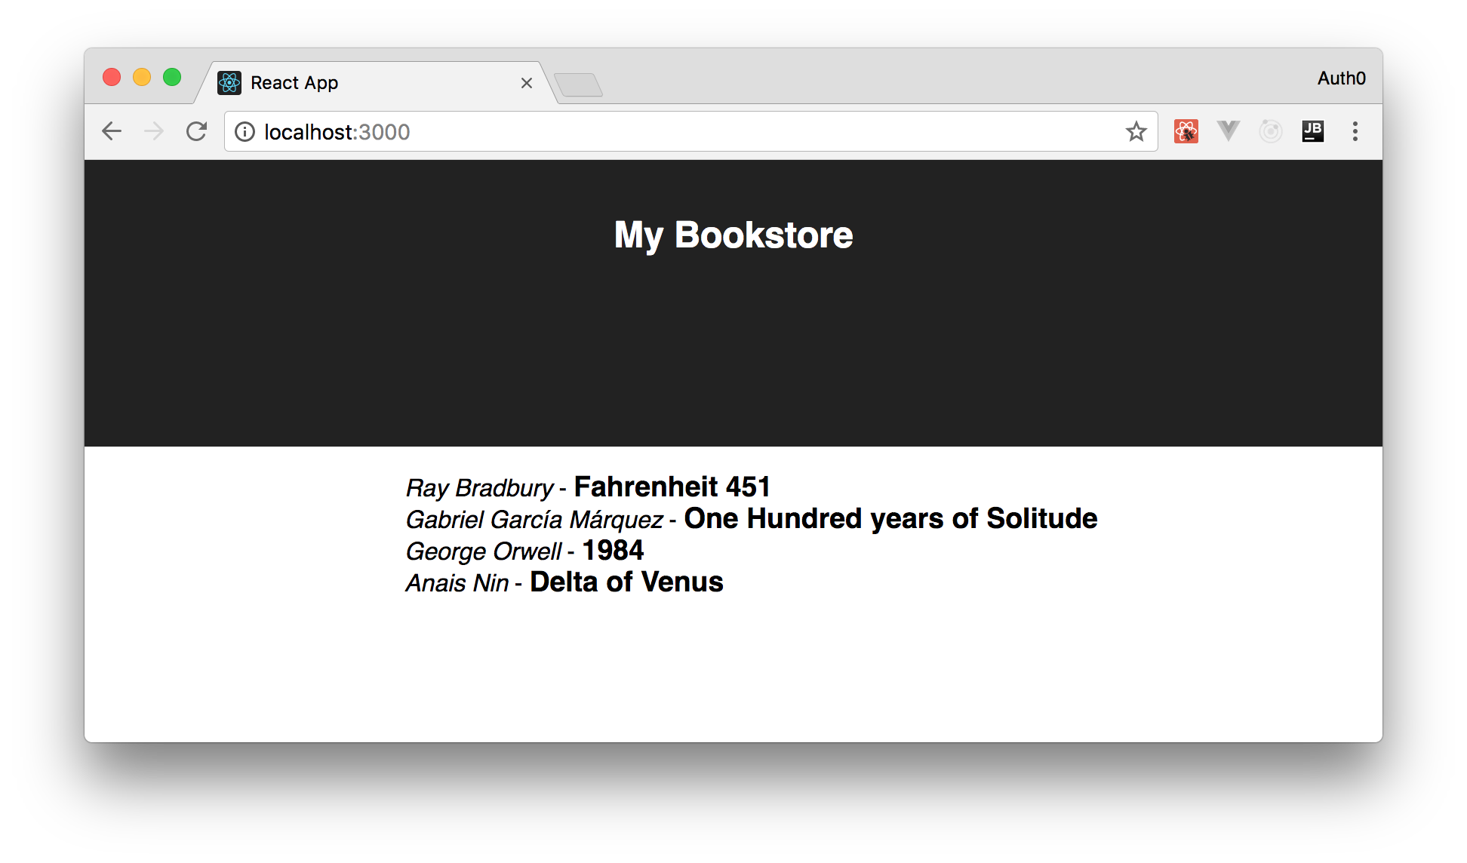Open the React Developer Tools extension

[x=1186, y=131]
